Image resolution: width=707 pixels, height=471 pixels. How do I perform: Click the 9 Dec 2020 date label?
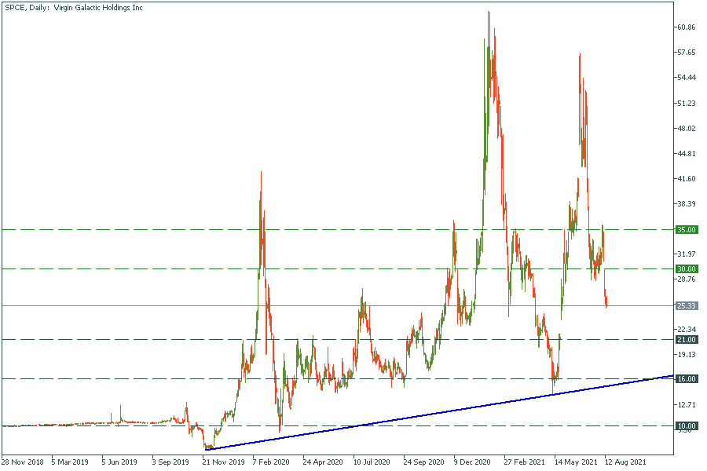[473, 462]
